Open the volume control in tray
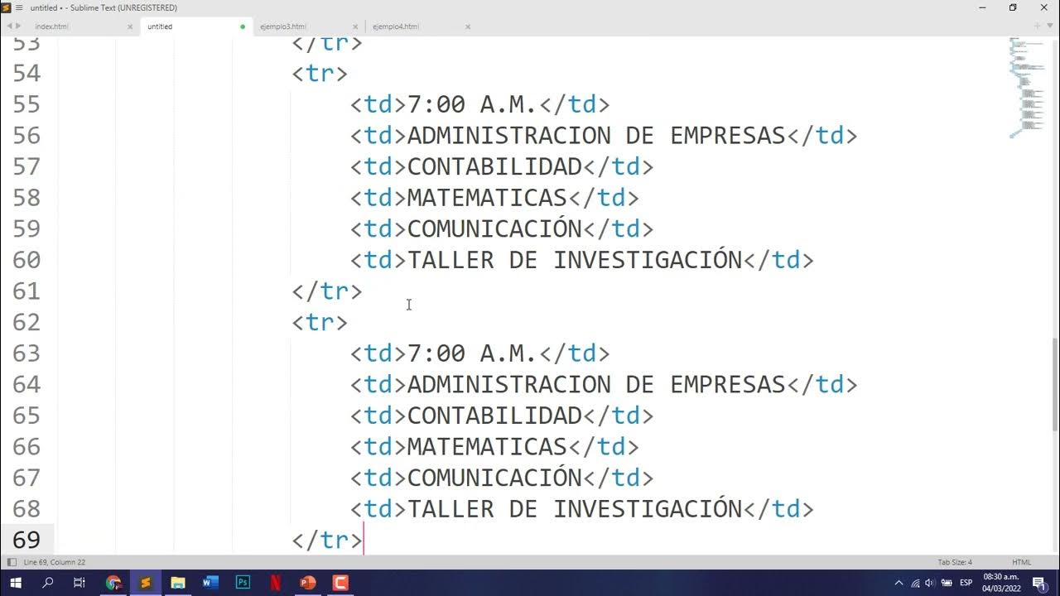Screen dimensions: 1060x596 pyautogui.click(x=930, y=583)
